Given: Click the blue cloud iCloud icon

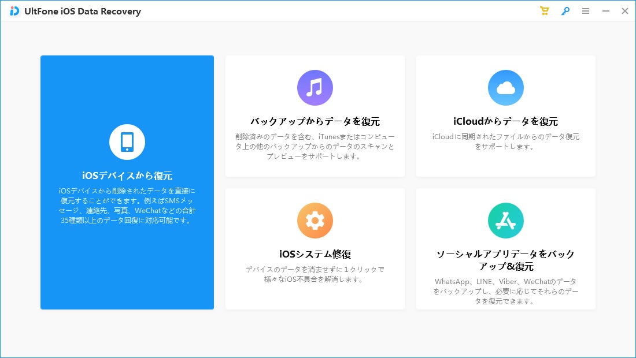Looking at the screenshot, I should [x=505, y=88].
